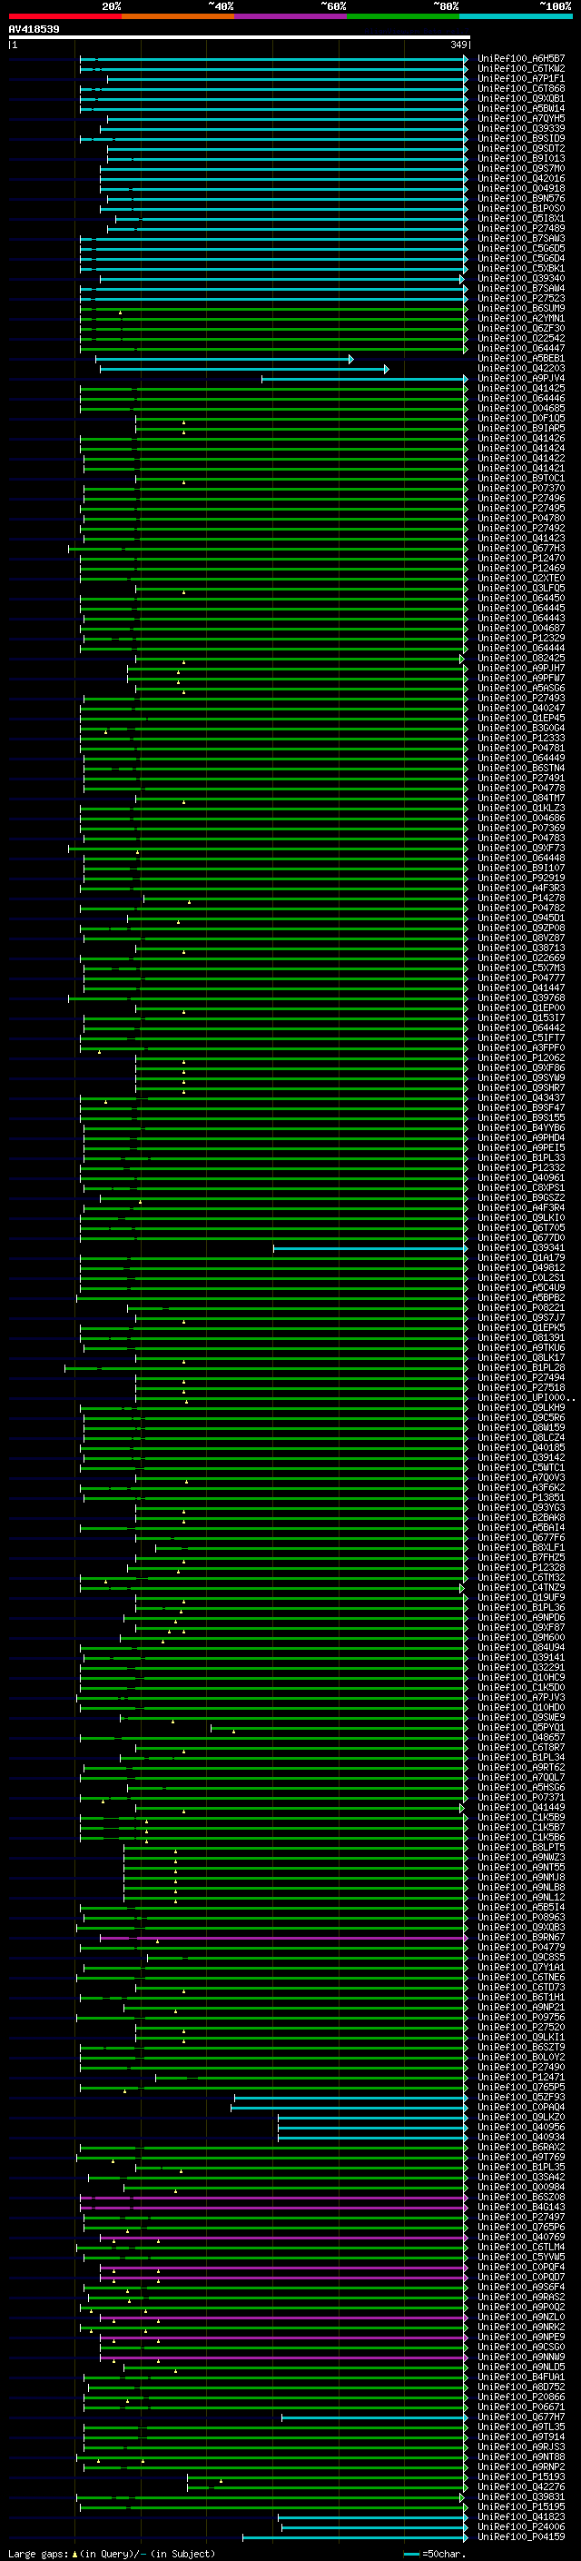Select label UniRef100_Q6ZF30
The image size is (581, 2561).
point(520,328)
